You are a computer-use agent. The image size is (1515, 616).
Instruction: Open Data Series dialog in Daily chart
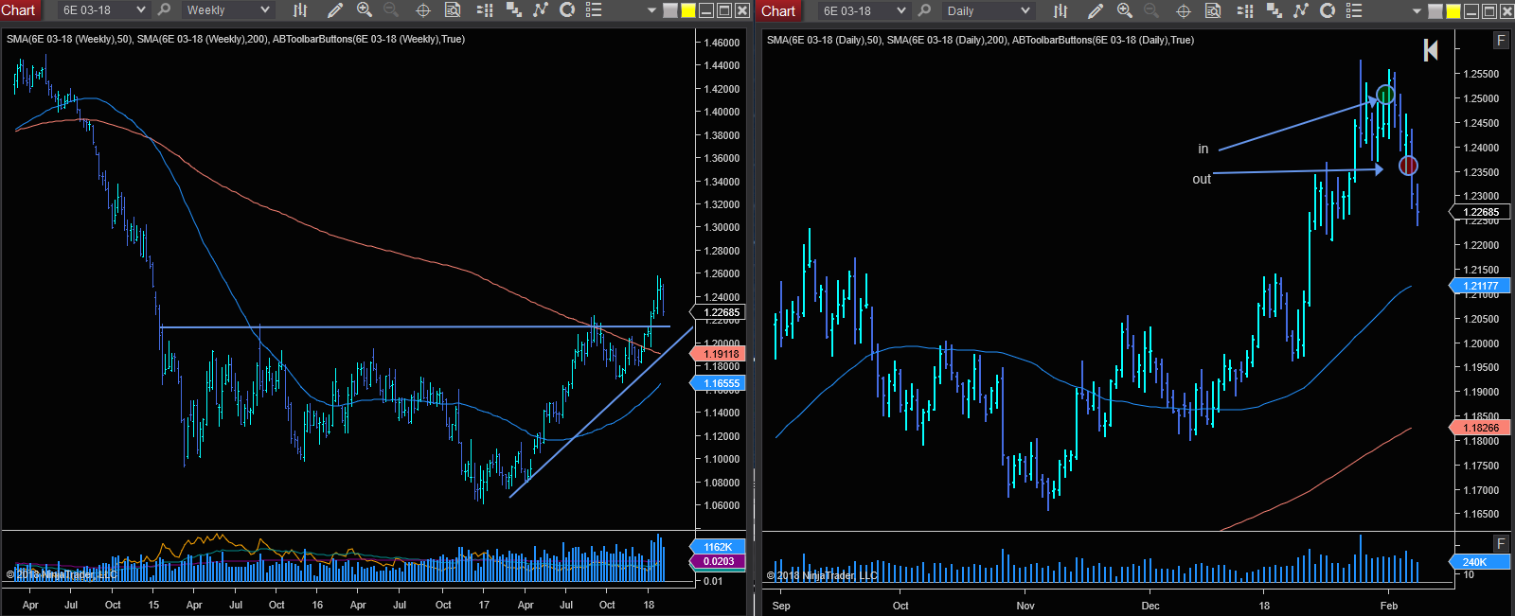click(1274, 10)
